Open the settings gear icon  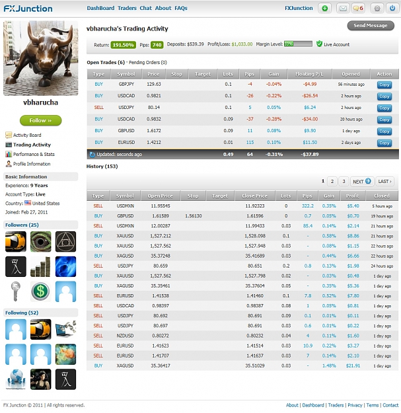[377, 9]
